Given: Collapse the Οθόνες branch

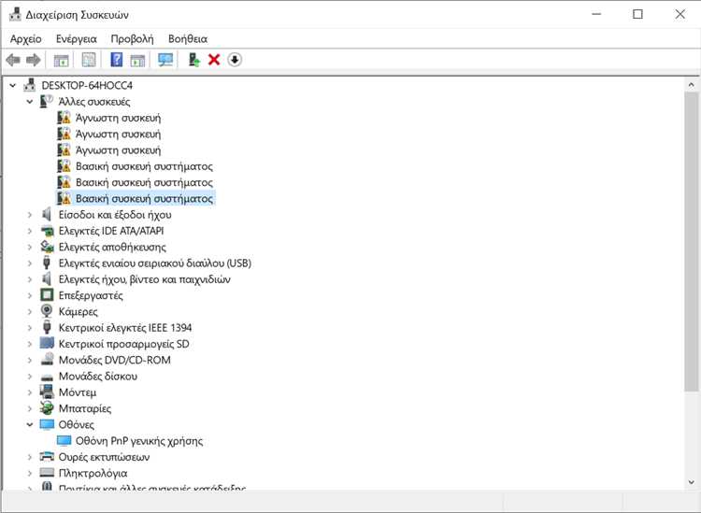Looking at the screenshot, I should pos(30,424).
